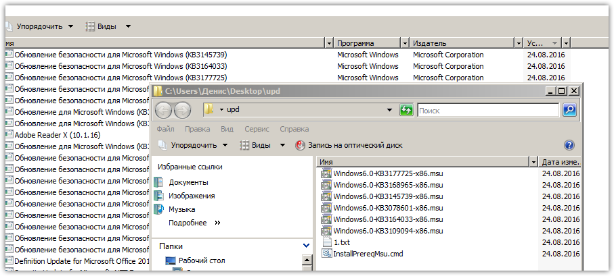Screen dimensions: 614x276
Task: Click the back navigation arrow button
Action: point(165,110)
